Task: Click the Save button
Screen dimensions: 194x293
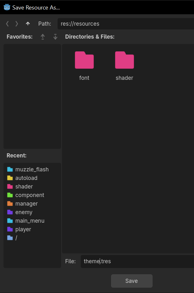Action: click(132, 281)
